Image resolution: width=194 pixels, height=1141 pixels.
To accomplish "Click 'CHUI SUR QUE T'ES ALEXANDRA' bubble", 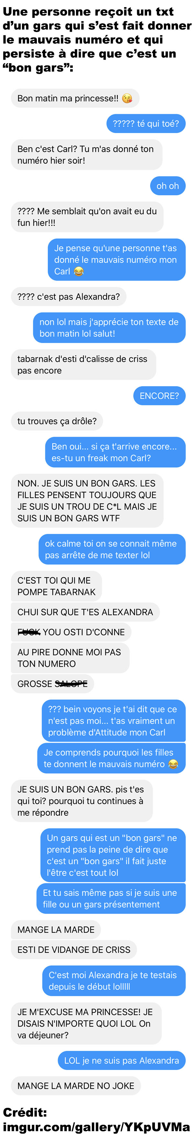I will click(x=85, y=612).
